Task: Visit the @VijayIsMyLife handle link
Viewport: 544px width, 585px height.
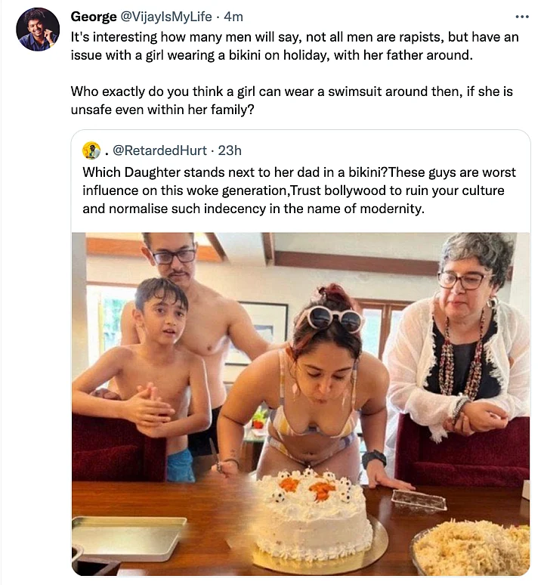Action: click(166, 17)
